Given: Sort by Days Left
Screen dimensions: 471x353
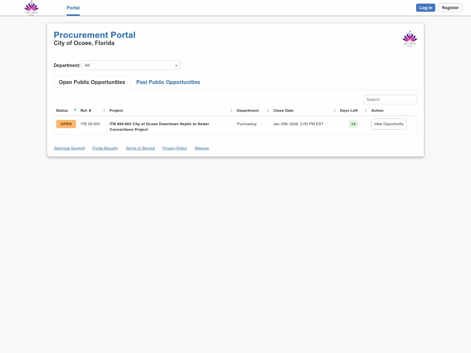Looking at the screenshot, I should pyautogui.click(x=366, y=110).
